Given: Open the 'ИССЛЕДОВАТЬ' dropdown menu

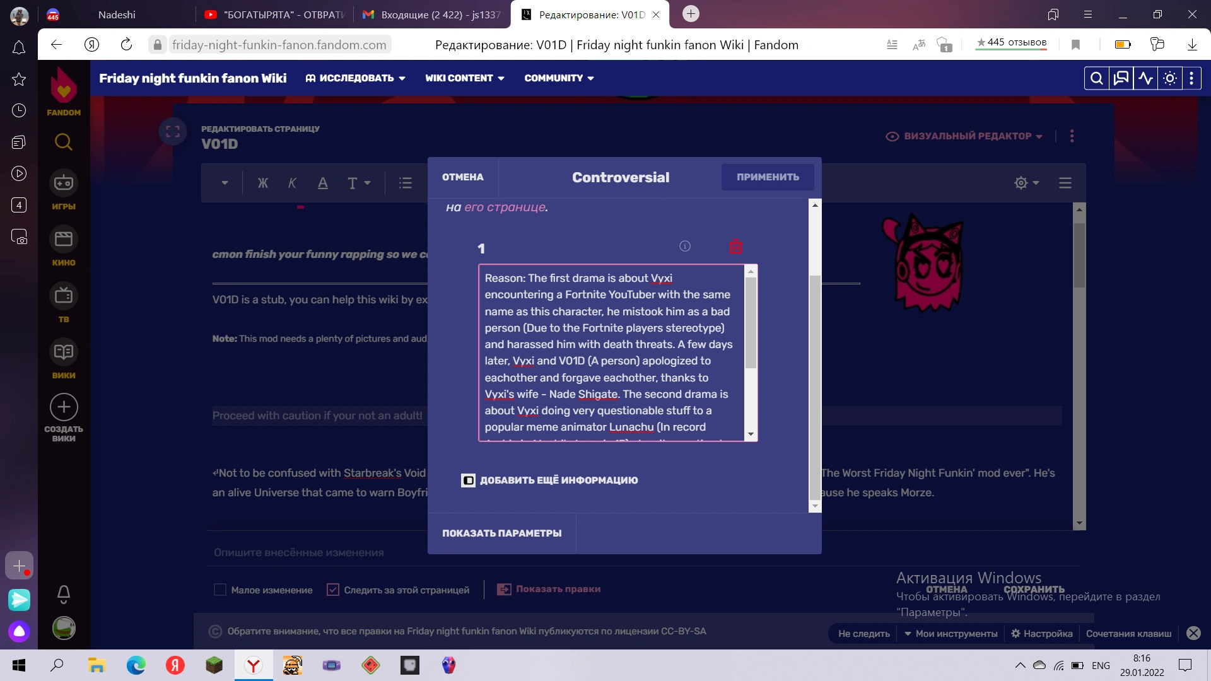Looking at the screenshot, I should coord(355,78).
